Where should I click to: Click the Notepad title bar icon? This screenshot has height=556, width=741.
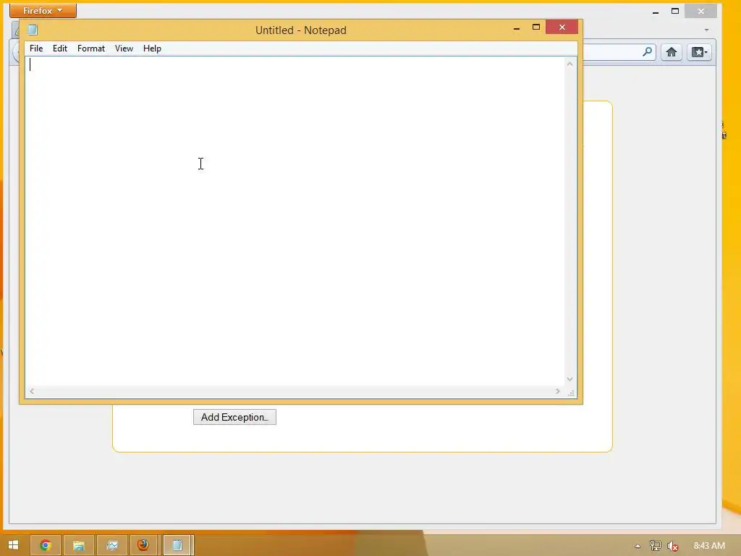(x=33, y=30)
